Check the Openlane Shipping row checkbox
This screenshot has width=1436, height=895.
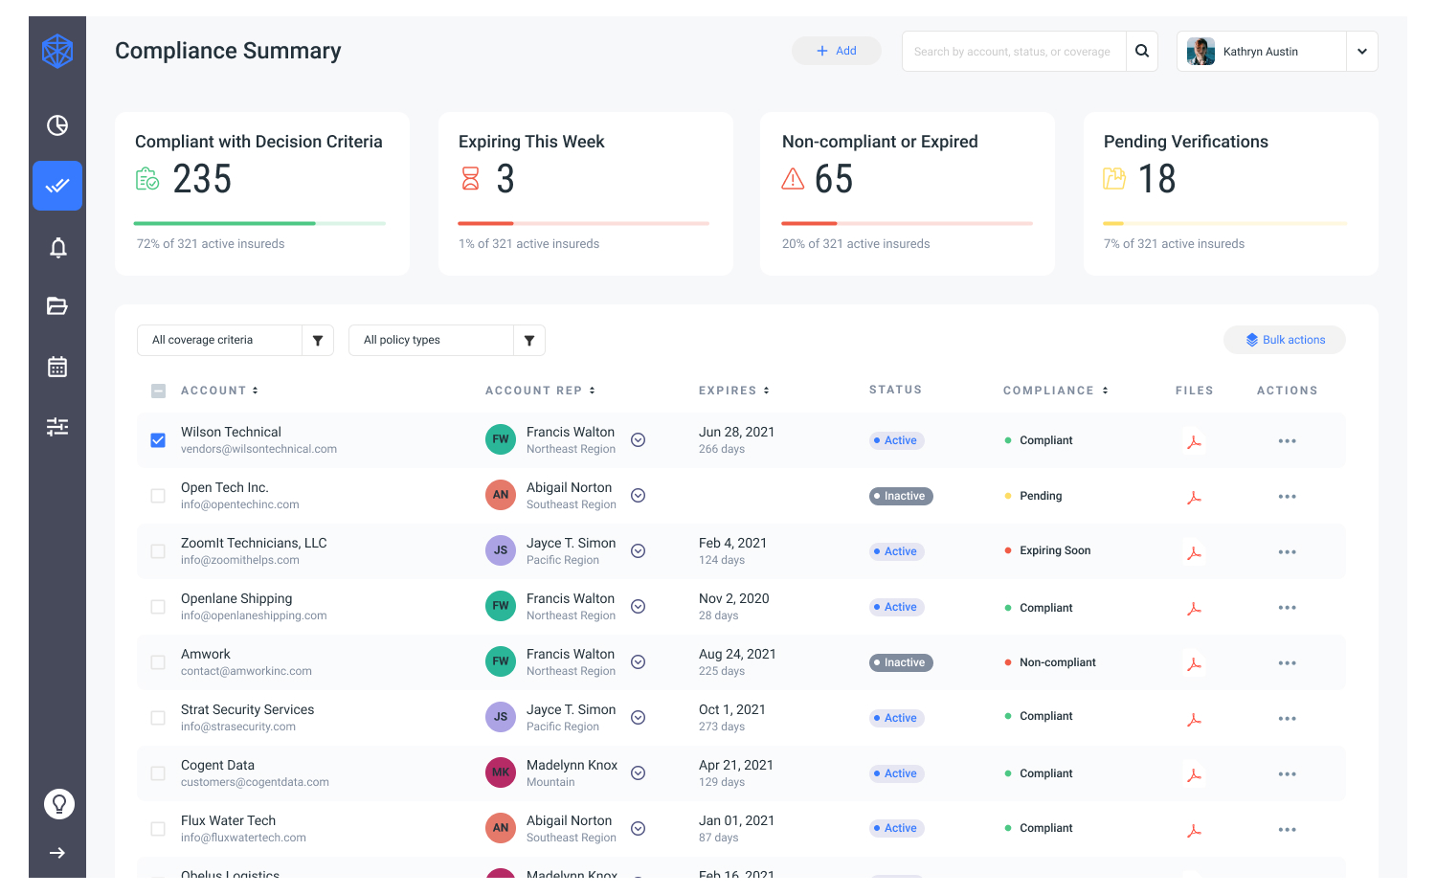158,607
